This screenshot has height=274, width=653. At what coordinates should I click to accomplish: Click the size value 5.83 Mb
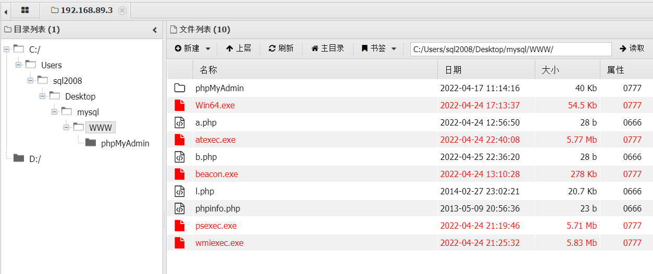pyautogui.click(x=582, y=243)
